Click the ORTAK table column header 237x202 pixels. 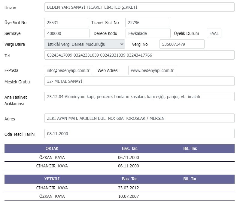[x=52, y=148]
